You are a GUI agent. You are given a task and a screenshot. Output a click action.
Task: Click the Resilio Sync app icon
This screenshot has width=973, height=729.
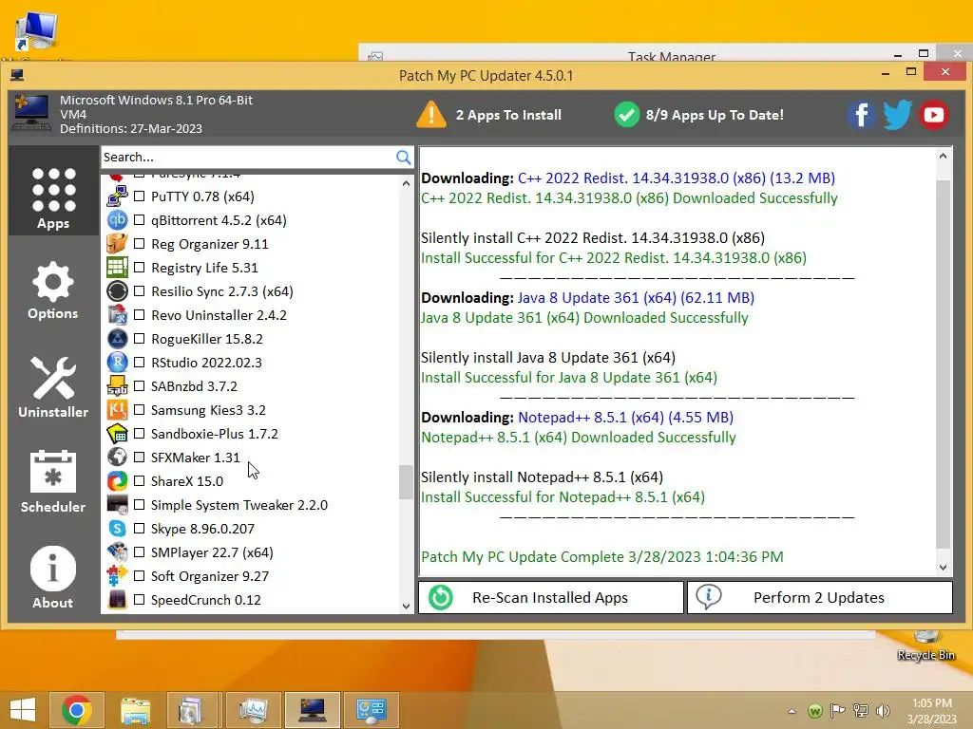[117, 291]
